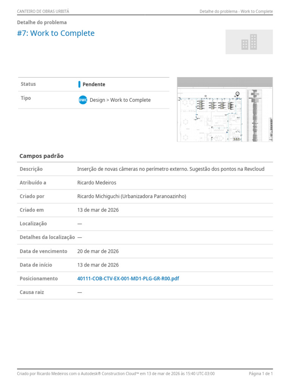290x386 pixels.
Task: Click the DWG design type icon
Action: (83, 100)
